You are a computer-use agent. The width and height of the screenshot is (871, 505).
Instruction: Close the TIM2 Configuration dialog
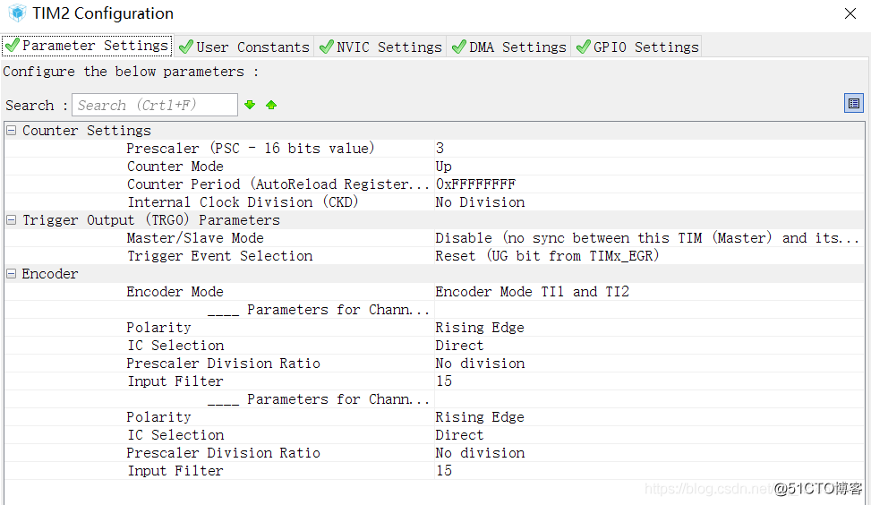coord(850,13)
